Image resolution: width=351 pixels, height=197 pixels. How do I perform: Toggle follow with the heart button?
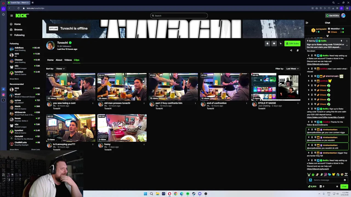(274, 44)
